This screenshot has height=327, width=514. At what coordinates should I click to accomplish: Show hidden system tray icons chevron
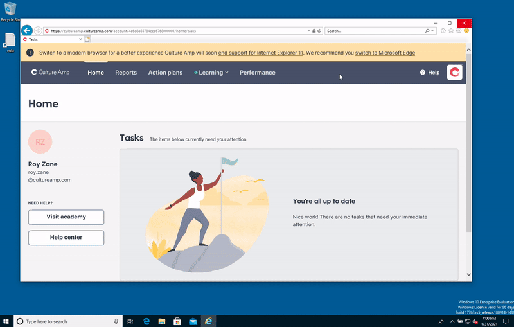[x=452, y=321]
